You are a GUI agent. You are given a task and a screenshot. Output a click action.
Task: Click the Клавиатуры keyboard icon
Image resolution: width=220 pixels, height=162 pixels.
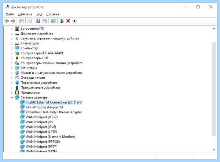(17, 43)
